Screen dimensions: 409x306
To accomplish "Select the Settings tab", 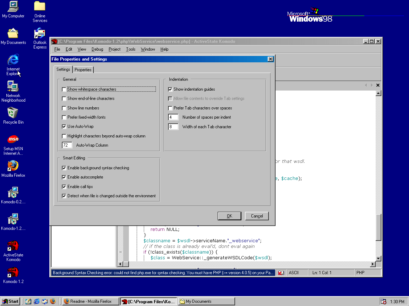I will [64, 69].
